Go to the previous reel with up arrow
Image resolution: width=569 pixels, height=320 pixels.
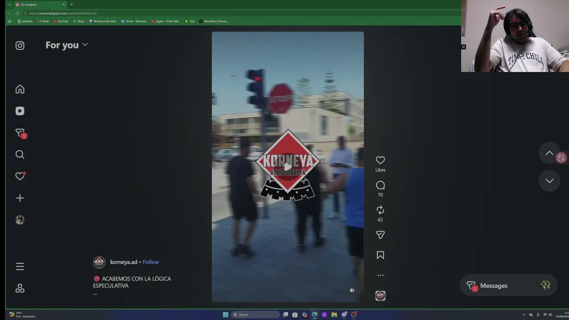pyautogui.click(x=549, y=153)
